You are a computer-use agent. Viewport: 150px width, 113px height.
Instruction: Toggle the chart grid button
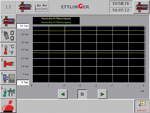coord(82,94)
